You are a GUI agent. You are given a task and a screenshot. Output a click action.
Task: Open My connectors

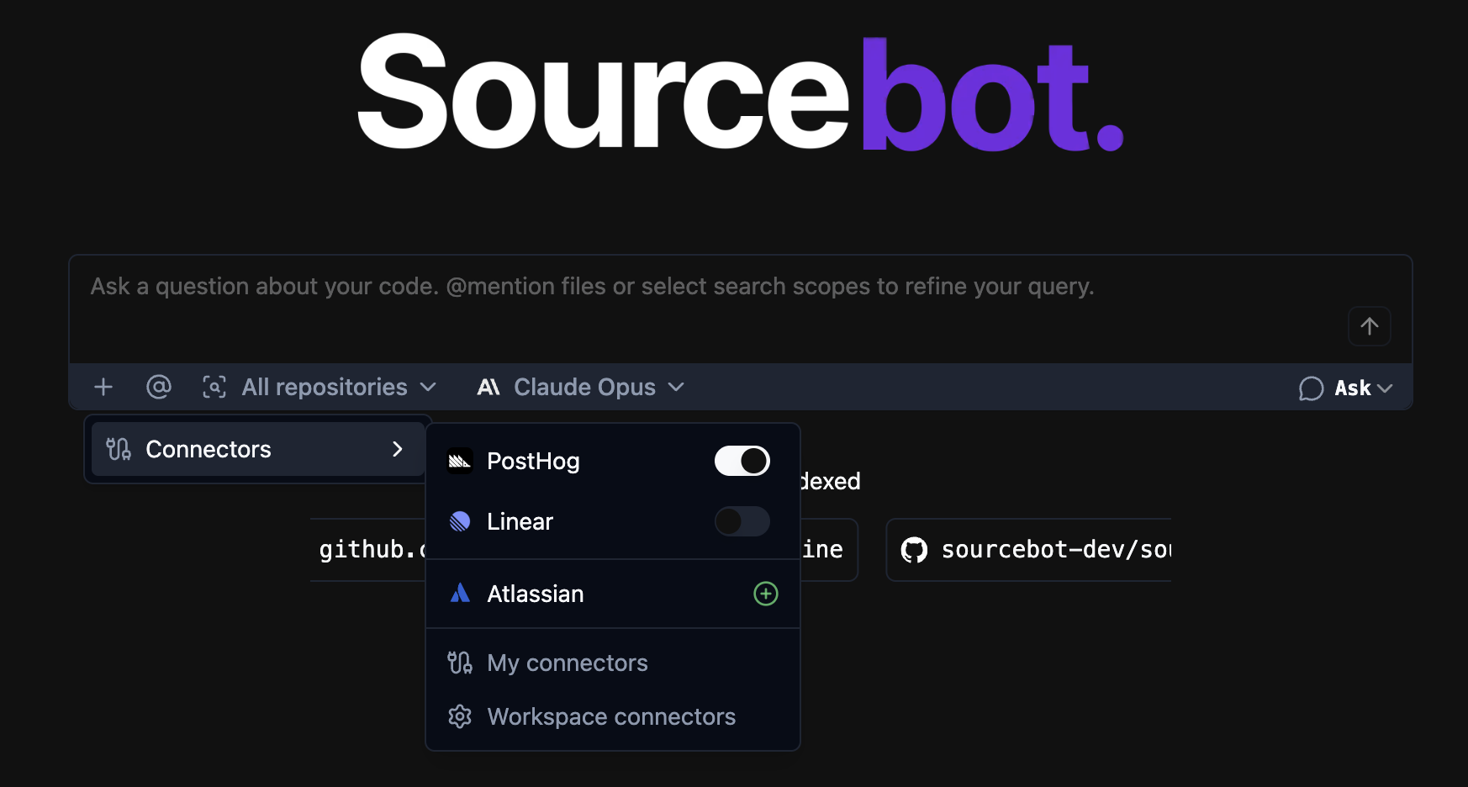(x=613, y=663)
